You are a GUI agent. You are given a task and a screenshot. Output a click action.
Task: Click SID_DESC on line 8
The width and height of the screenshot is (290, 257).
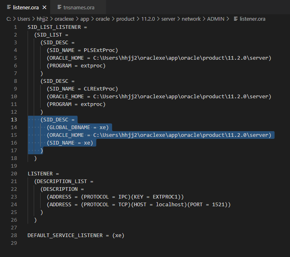point(56,81)
